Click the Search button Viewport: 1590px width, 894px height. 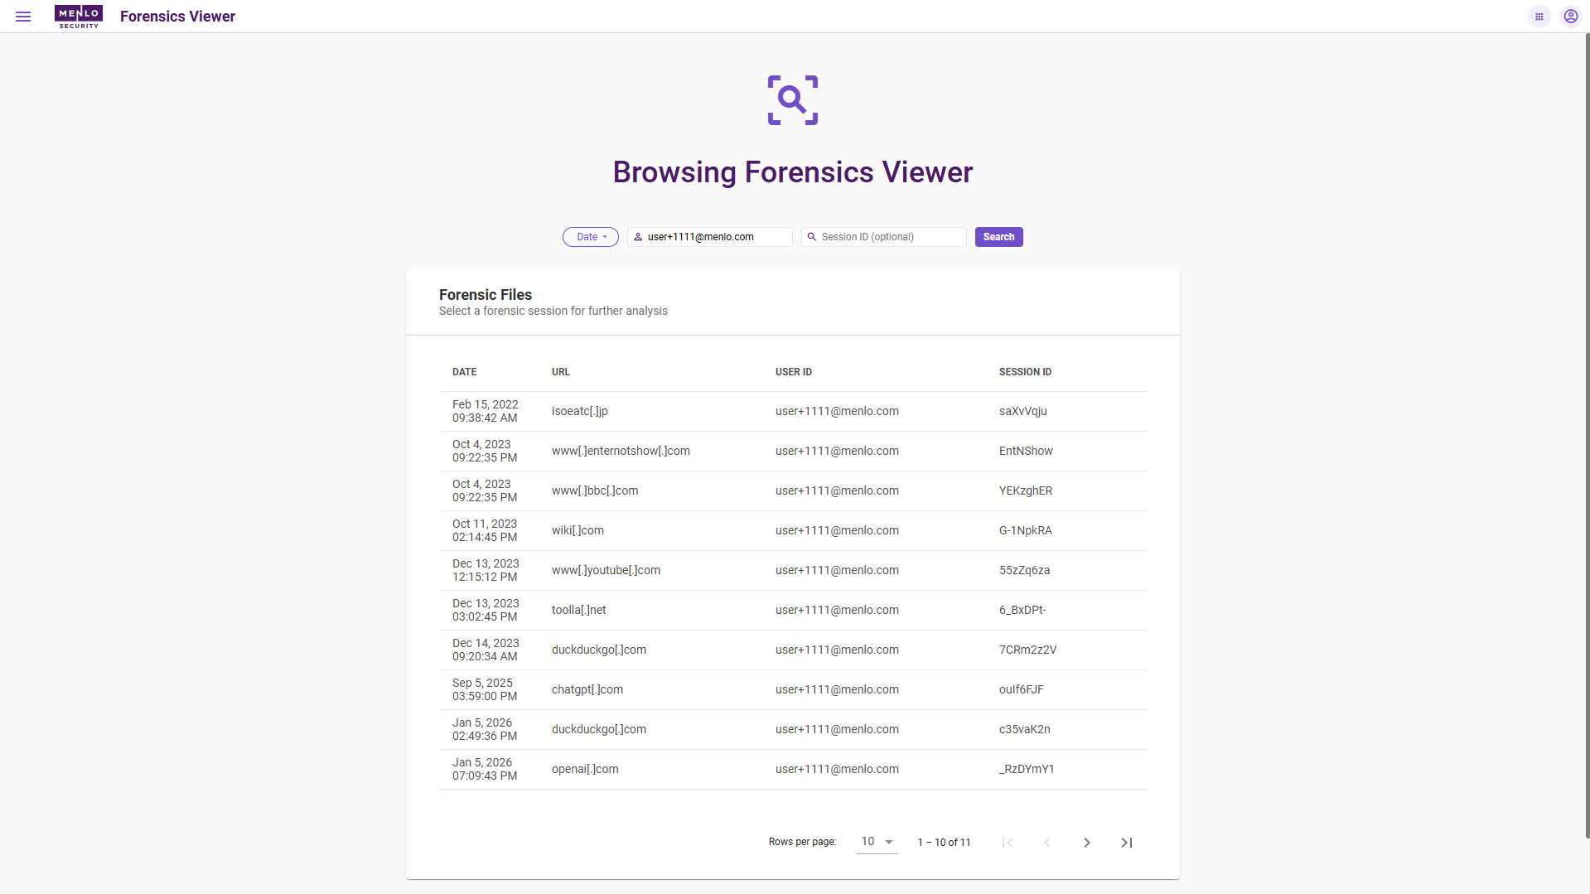[x=999, y=237]
